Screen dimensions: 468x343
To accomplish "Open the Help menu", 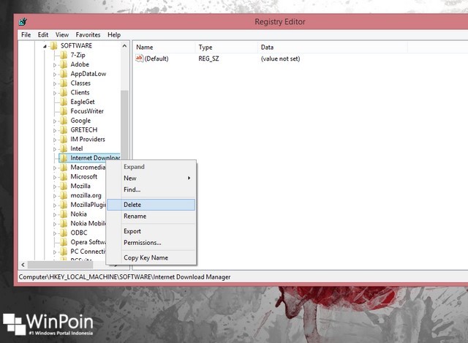I will point(114,35).
